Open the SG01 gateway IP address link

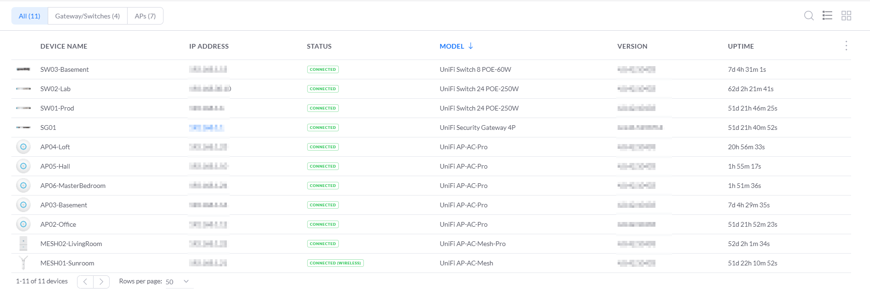click(x=207, y=128)
